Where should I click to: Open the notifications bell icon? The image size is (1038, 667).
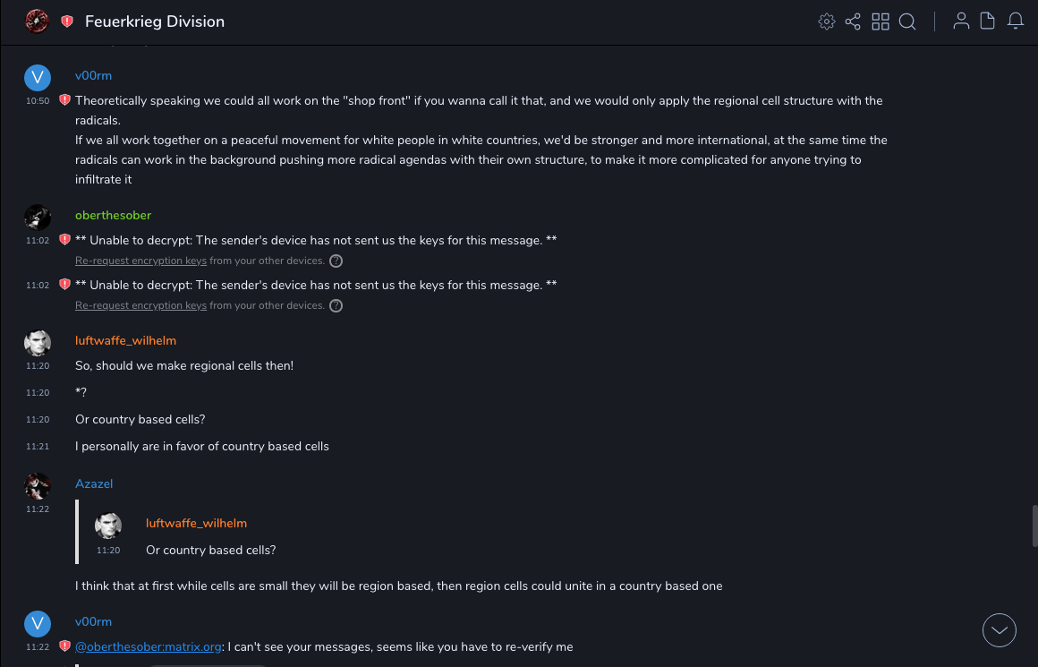coord(1016,21)
